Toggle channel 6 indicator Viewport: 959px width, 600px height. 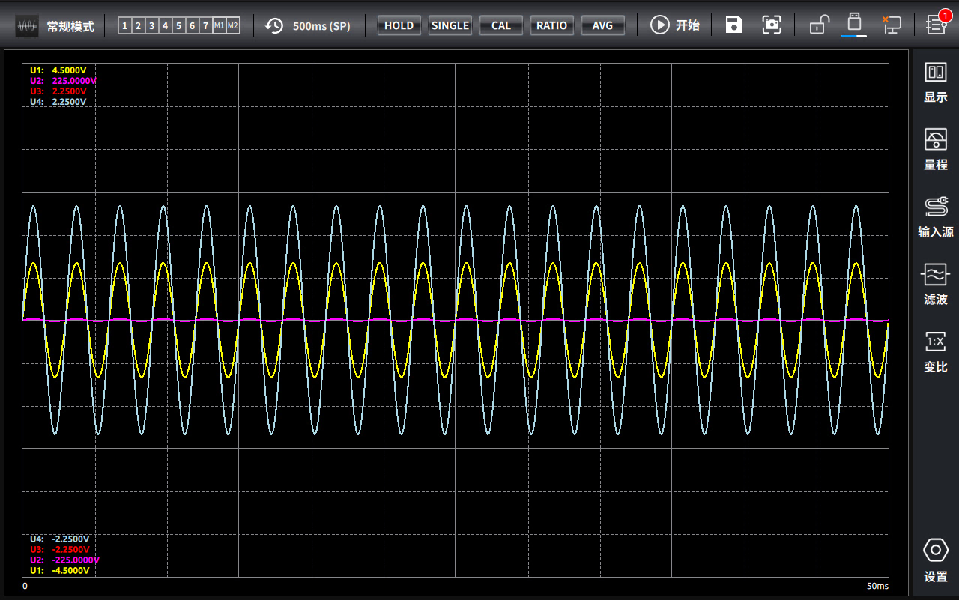192,26
